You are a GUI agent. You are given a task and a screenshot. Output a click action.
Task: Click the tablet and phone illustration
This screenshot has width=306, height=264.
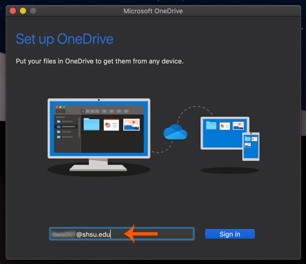tap(230, 139)
